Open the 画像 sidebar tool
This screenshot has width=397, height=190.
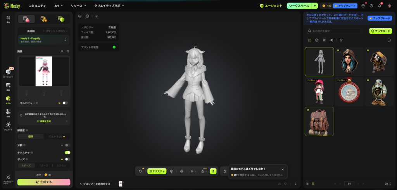(x=8, y=86)
